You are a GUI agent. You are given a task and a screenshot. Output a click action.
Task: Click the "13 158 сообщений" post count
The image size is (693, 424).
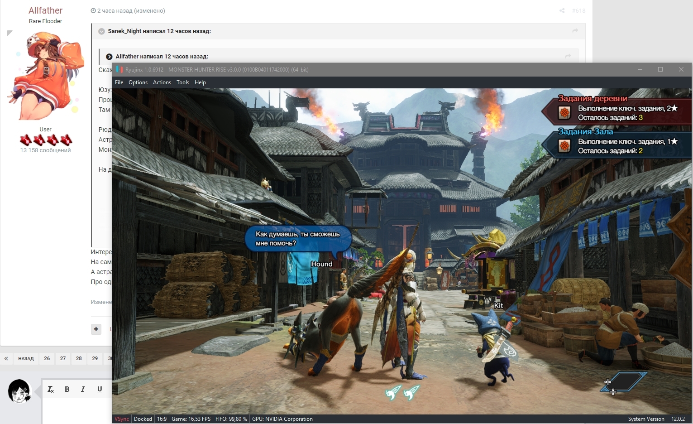pos(45,150)
